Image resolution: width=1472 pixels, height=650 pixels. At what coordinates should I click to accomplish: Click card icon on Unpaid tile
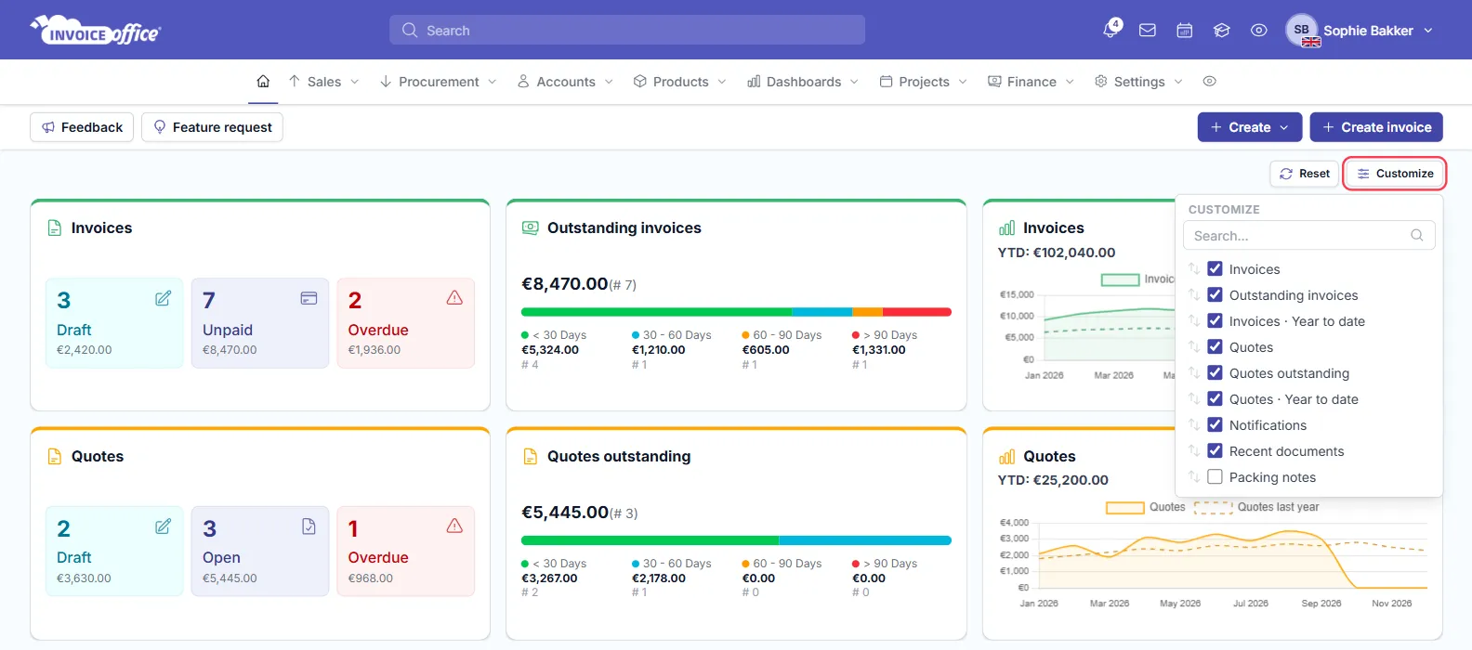click(309, 298)
